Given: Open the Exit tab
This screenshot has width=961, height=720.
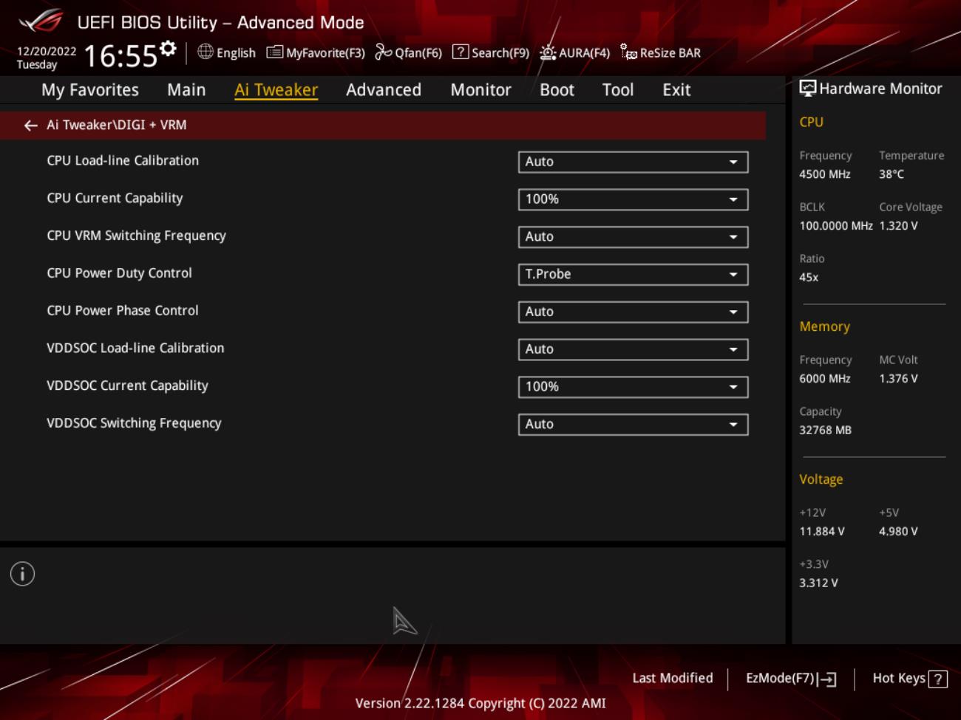Looking at the screenshot, I should click(x=676, y=90).
